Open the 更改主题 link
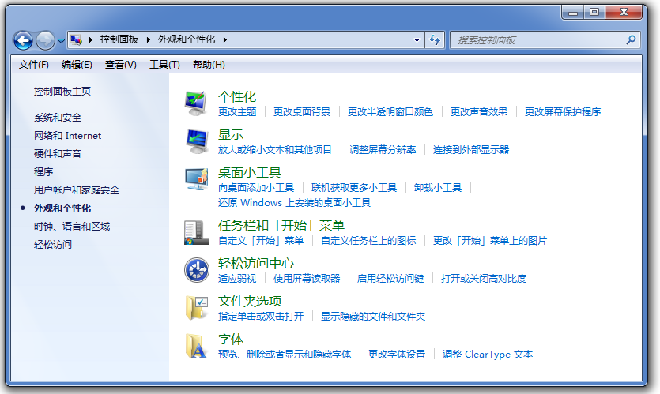Screen dimensions: 660x394 [x=237, y=112]
